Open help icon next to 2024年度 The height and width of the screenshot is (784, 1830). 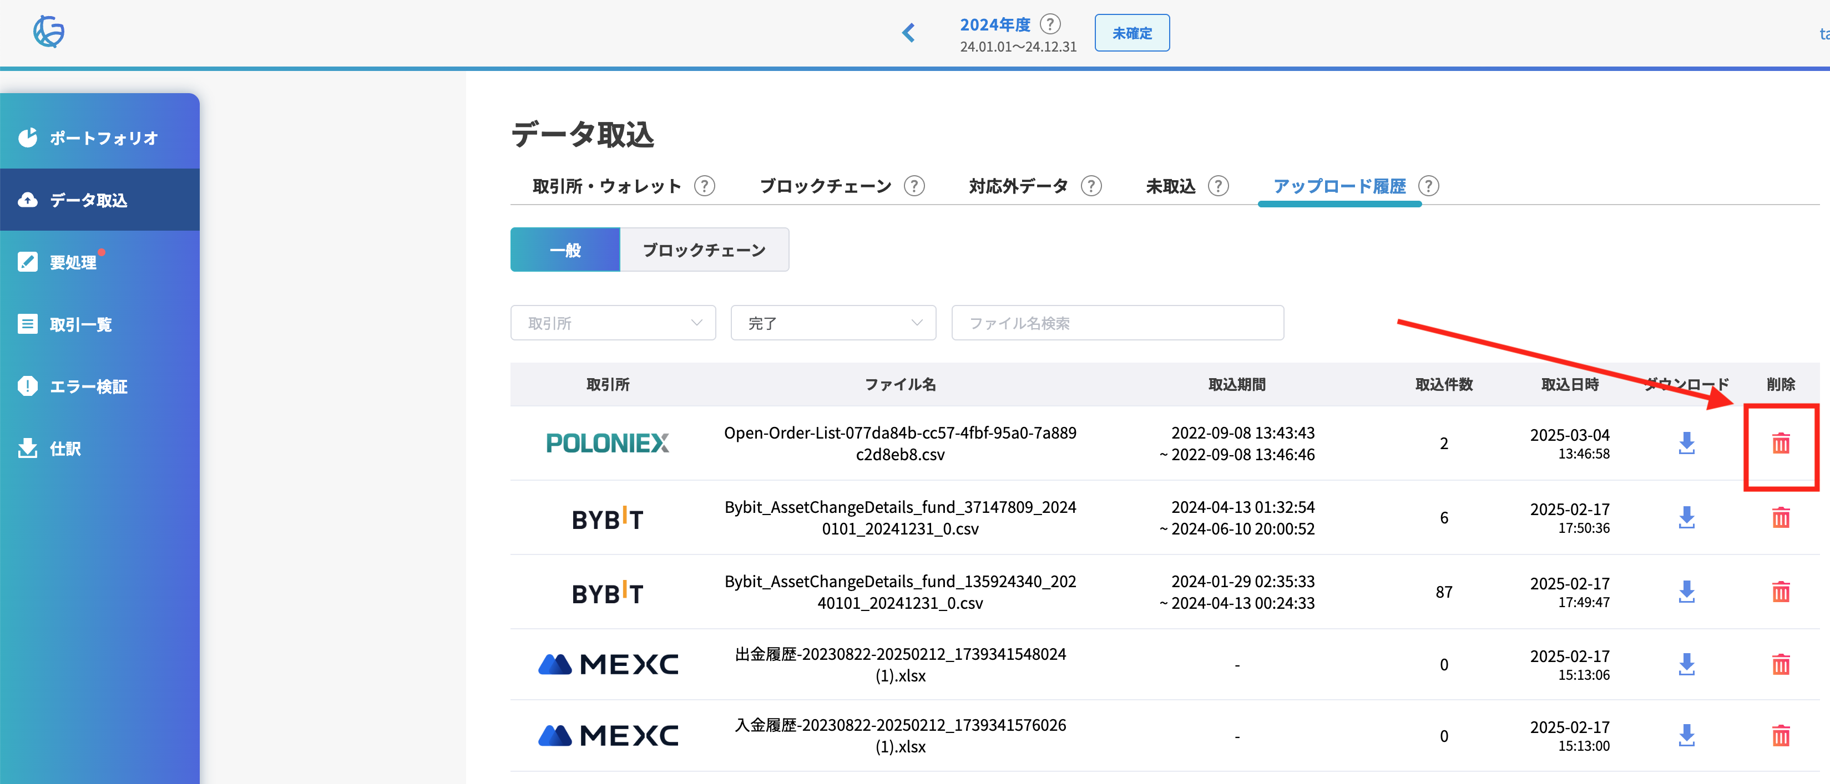coord(1050,24)
